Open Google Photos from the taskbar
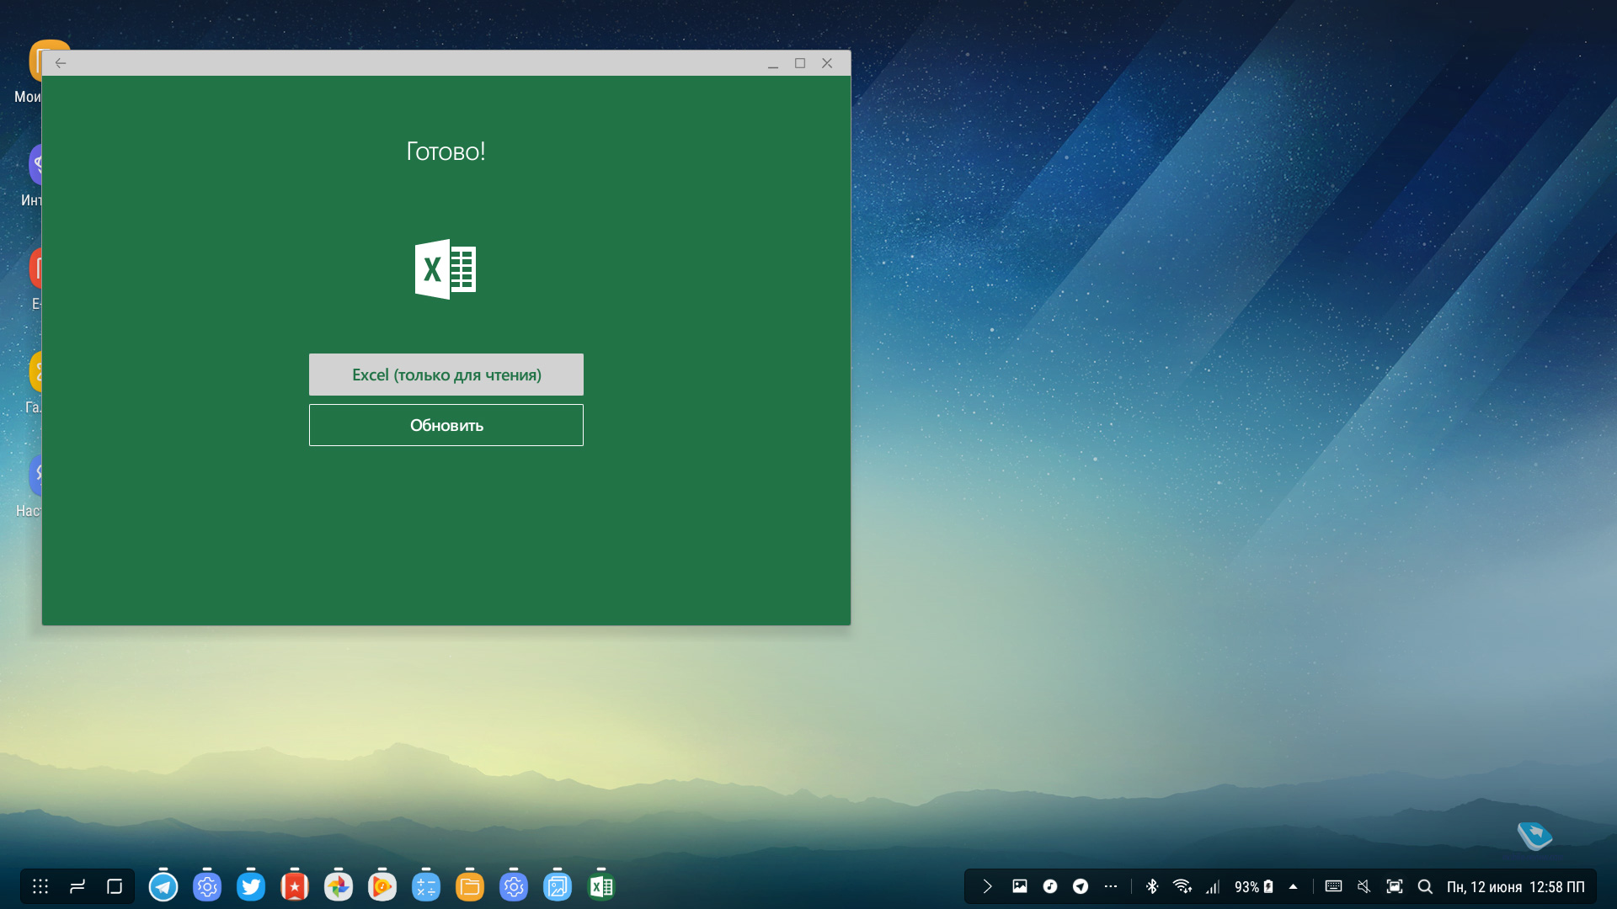The image size is (1617, 909). (339, 886)
